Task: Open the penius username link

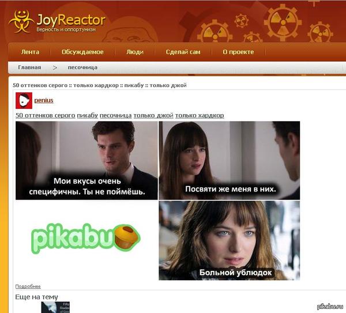Action: point(44,100)
